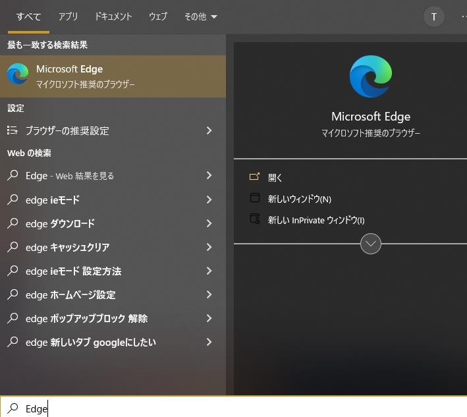The image size is (467, 417).
Task: Click the settings list icon beside ブラウザーの推奨設定
Action: (13, 130)
